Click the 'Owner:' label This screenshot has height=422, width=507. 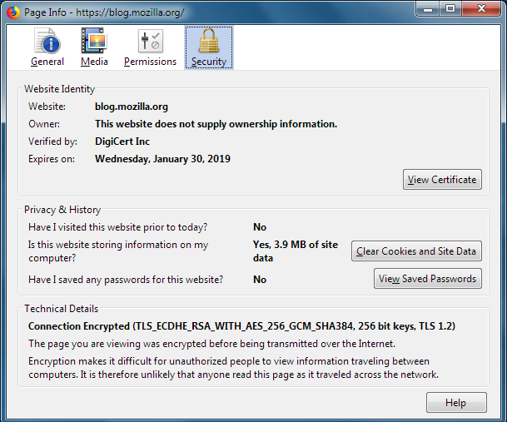(x=44, y=124)
